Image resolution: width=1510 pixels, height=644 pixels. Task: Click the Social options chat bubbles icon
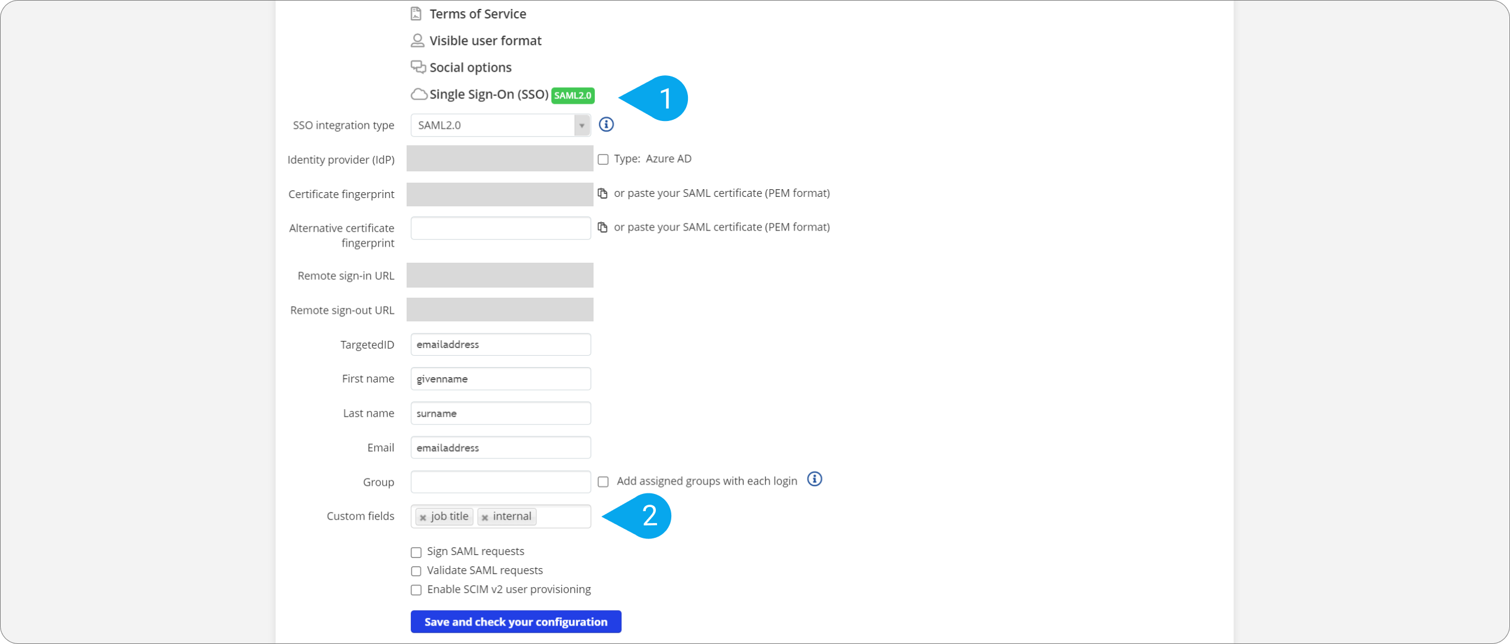tap(418, 67)
